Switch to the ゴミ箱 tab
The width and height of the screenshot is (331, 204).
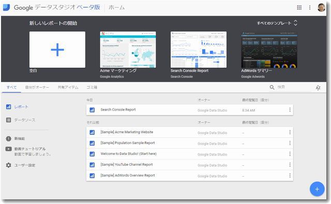[x=92, y=87]
